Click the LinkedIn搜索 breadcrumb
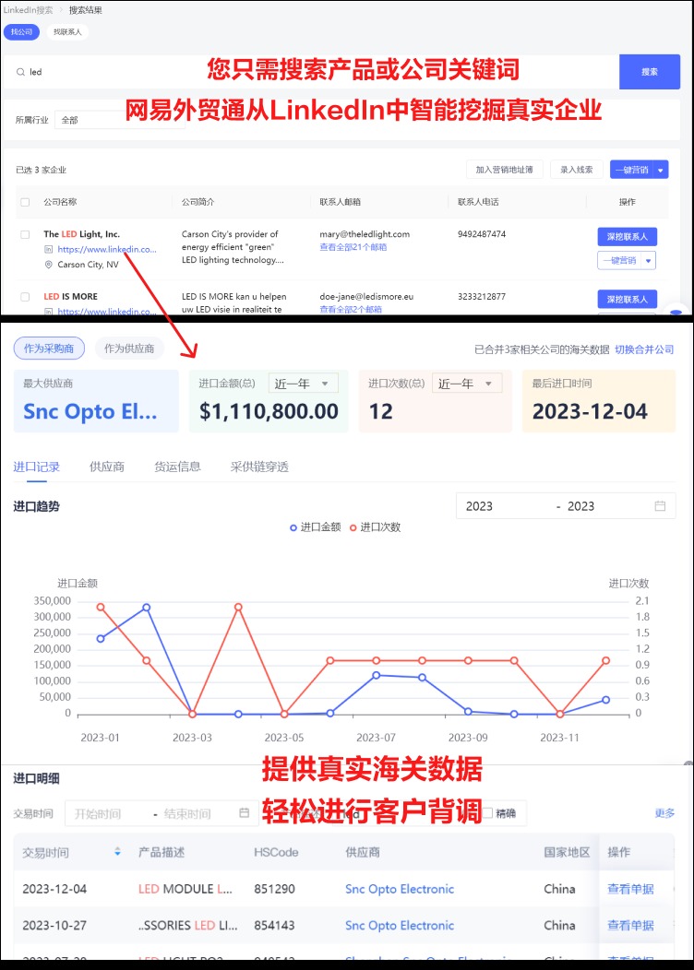Viewport: 694px width, 970px height. click(28, 10)
